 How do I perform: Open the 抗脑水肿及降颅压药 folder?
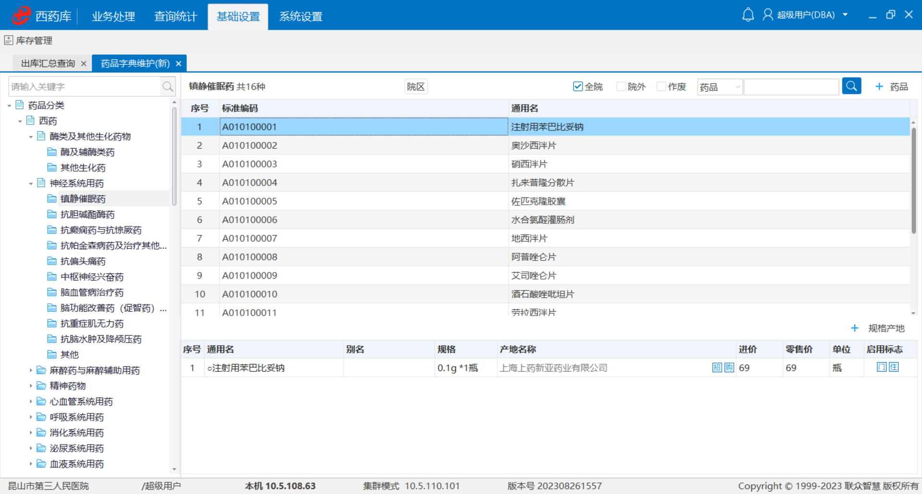pos(101,339)
